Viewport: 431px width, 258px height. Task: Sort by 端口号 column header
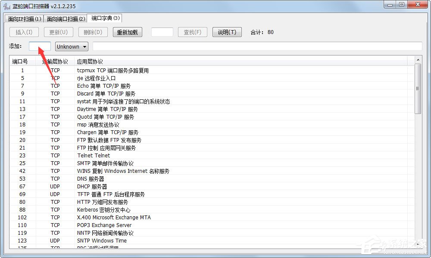20,61
